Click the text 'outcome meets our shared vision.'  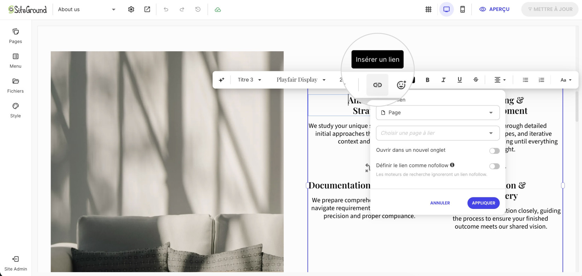coord(501,227)
